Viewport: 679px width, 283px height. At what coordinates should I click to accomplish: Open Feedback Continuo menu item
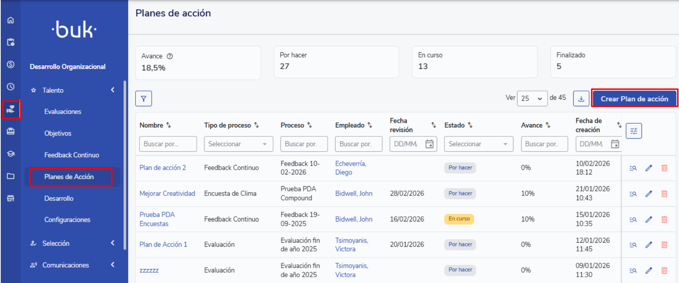point(72,155)
